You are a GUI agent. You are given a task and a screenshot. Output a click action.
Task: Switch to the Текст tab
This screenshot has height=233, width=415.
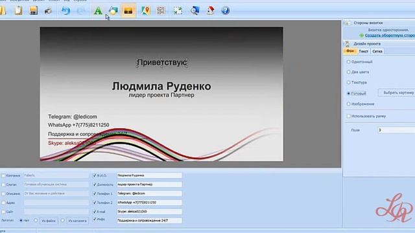point(363,51)
